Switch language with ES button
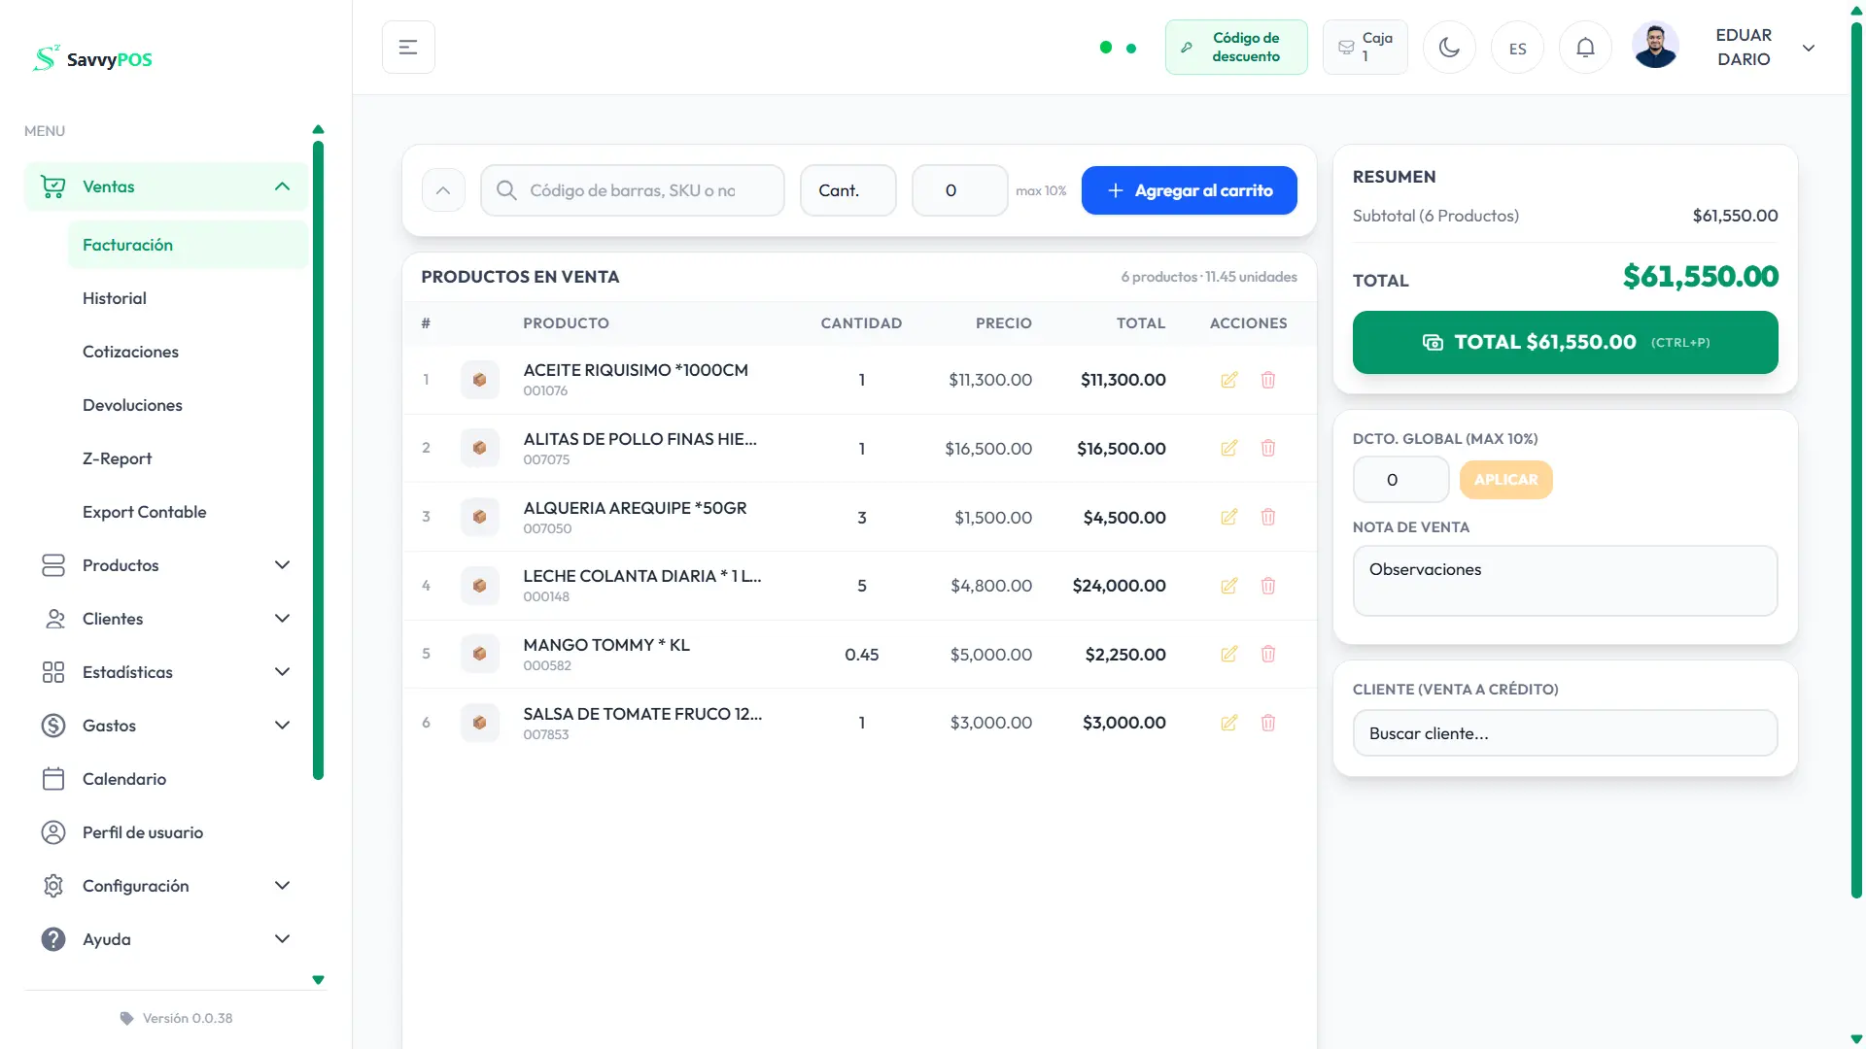This screenshot has height=1049, width=1866. coord(1517,49)
